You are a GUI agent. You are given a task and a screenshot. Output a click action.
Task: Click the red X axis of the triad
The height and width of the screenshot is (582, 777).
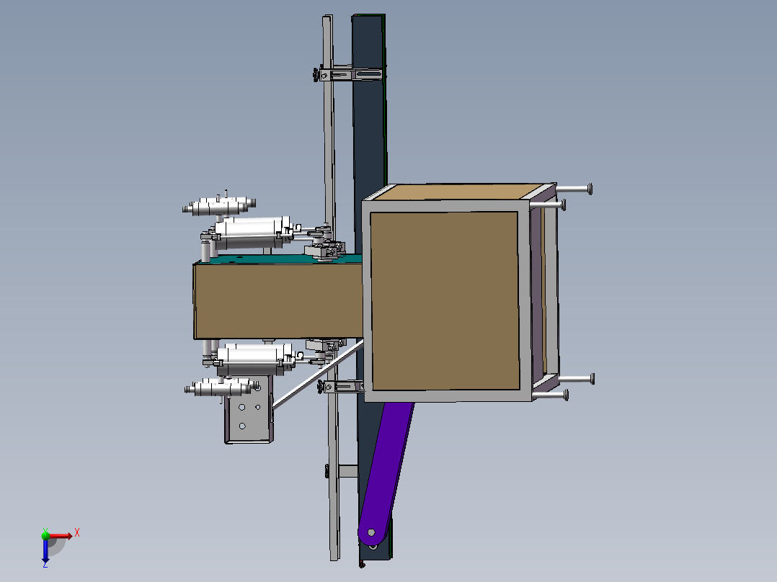[x=61, y=536]
